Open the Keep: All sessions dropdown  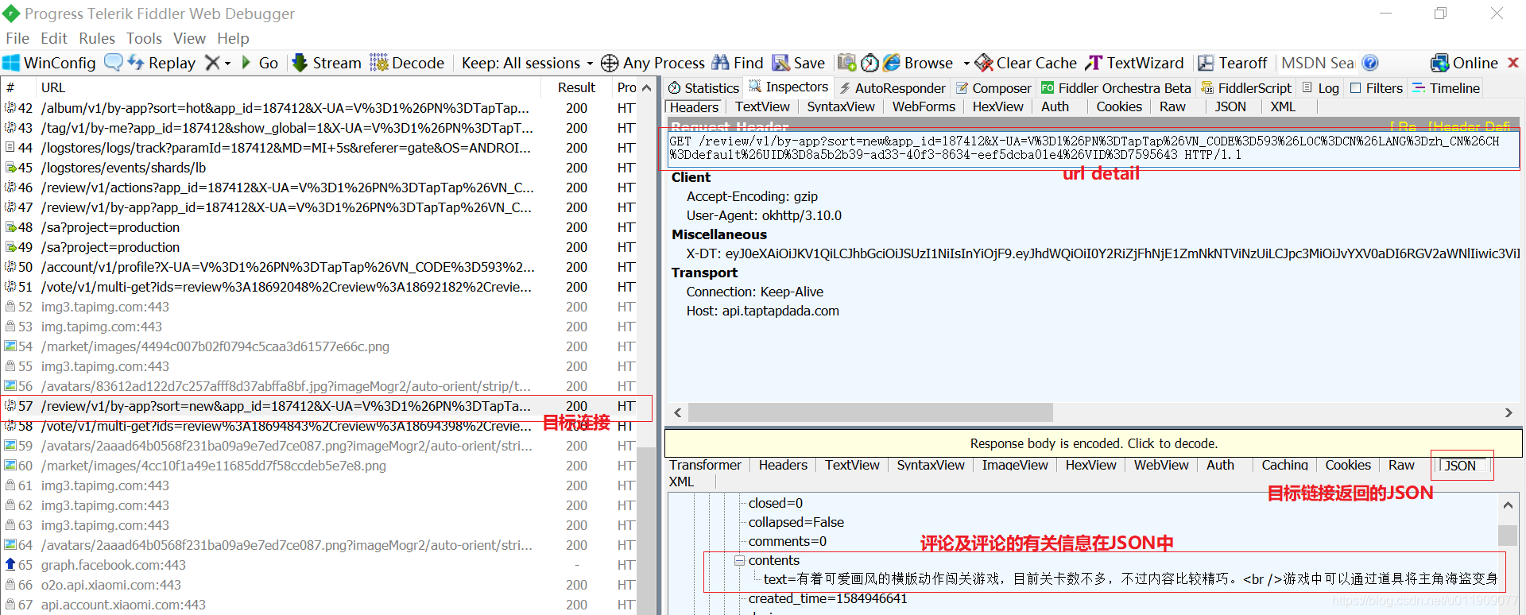[x=527, y=63]
